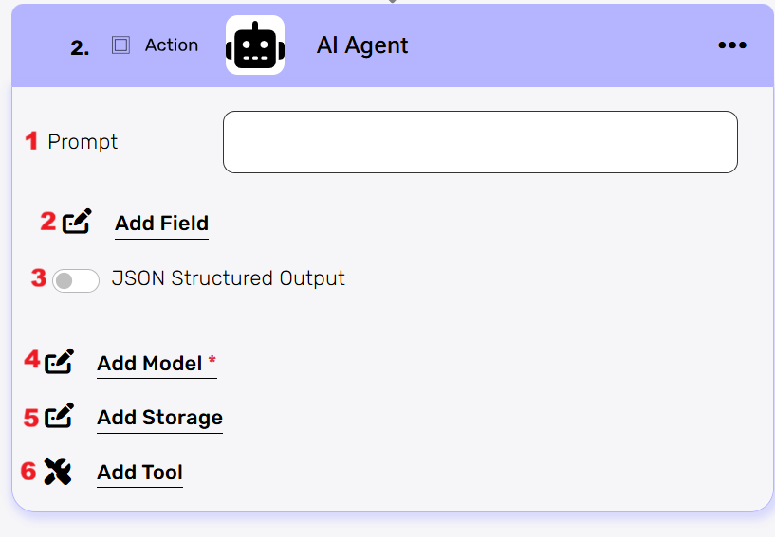Viewport: 775px width, 537px height.
Task: Click the edit icon beside Add Storage
Action: coord(60,417)
